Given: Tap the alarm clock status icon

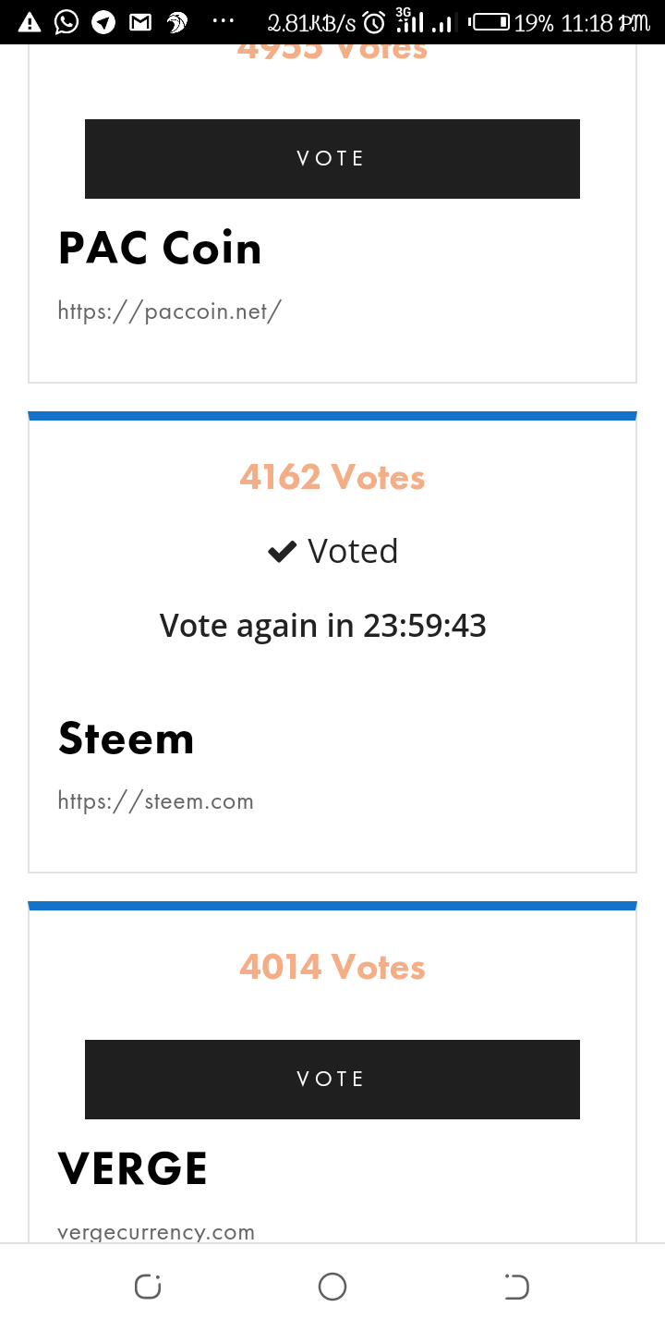Looking at the screenshot, I should coord(374,22).
